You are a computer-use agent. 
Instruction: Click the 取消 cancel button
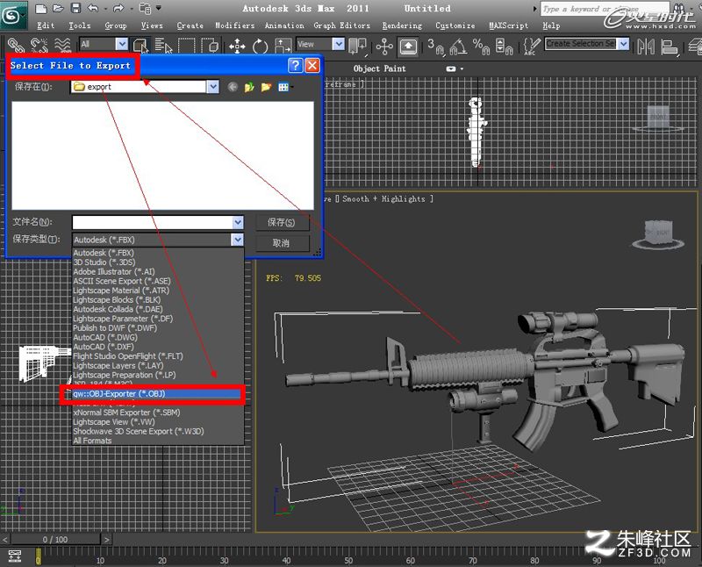click(282, 243)
